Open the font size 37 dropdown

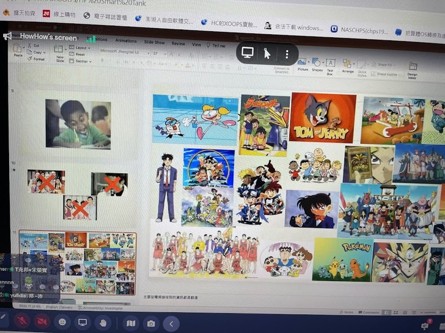click(165, 54)
